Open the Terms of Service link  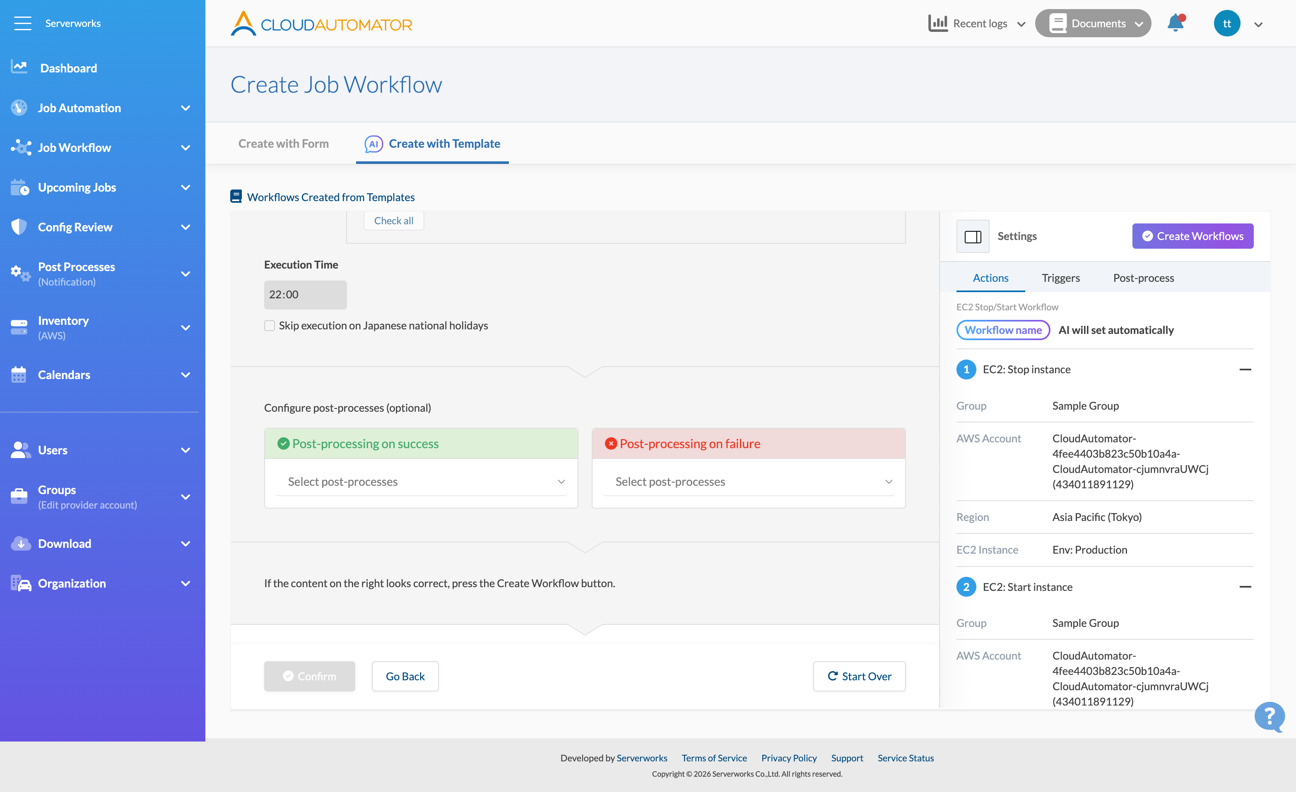(714, 758)
